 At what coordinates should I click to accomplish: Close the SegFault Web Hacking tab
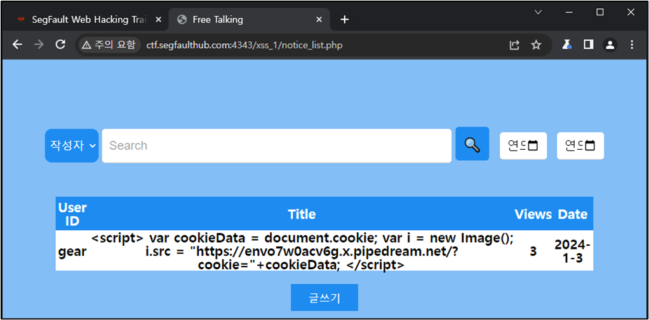click(x=158, y=20)
